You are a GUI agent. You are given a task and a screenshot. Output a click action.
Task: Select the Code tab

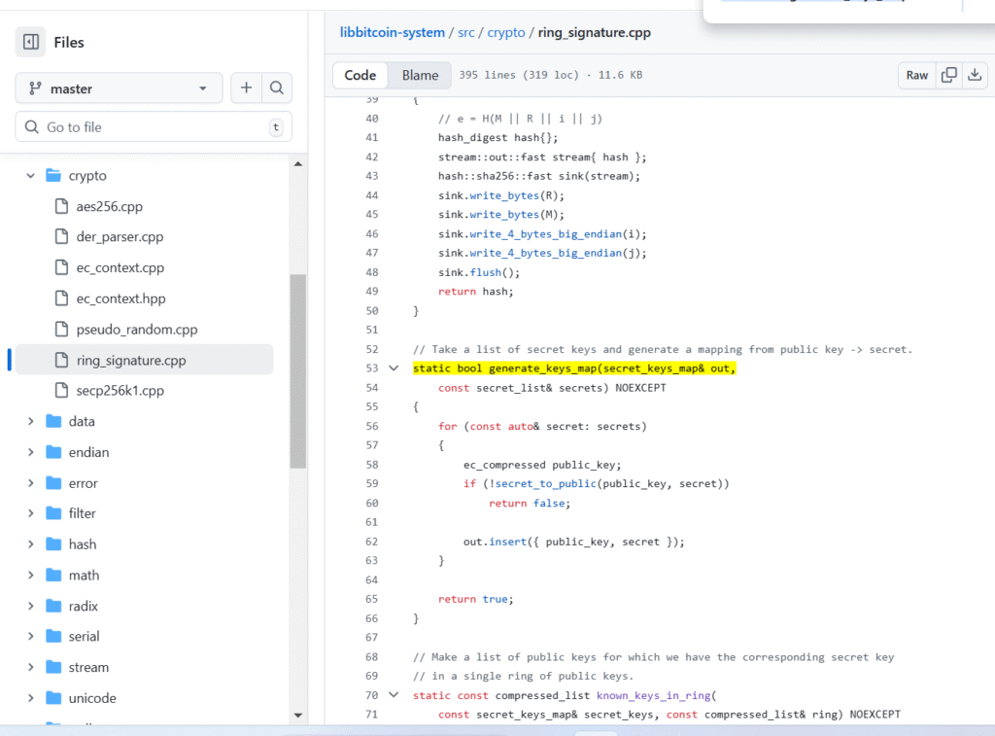click(x=360, y=74)
